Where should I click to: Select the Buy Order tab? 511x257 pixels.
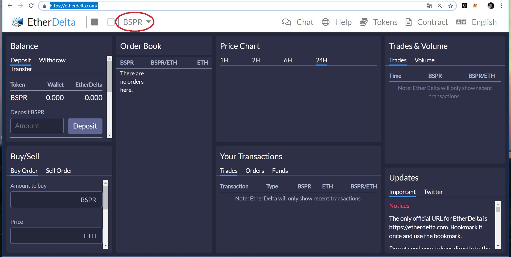pos(24,171)
